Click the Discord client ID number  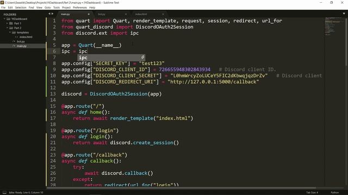(185, 69)
